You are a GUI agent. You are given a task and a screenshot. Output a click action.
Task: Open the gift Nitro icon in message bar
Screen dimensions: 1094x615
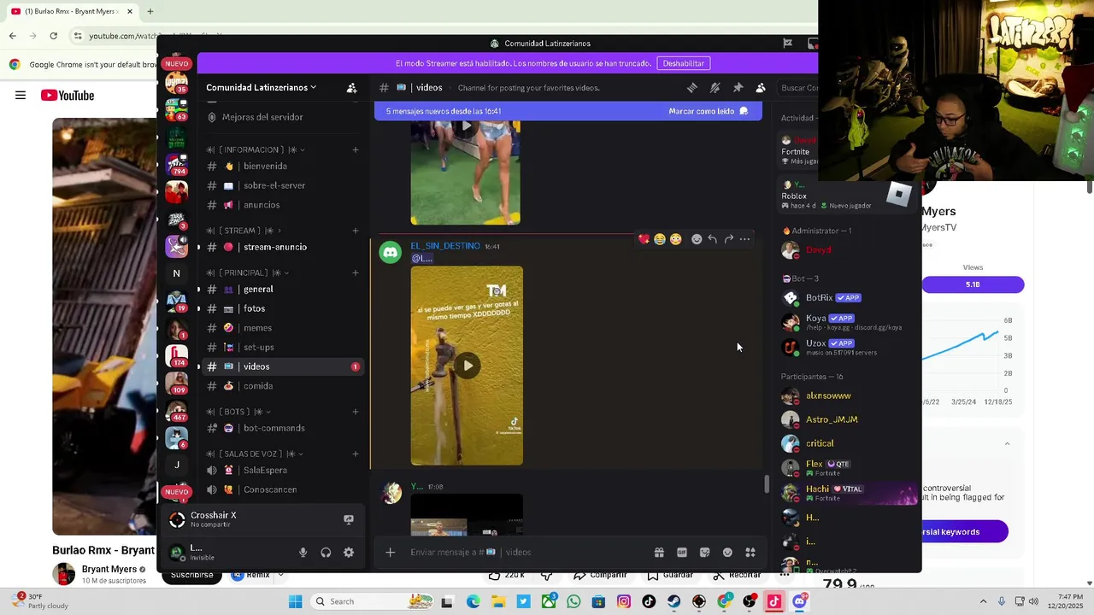(659, 553)
